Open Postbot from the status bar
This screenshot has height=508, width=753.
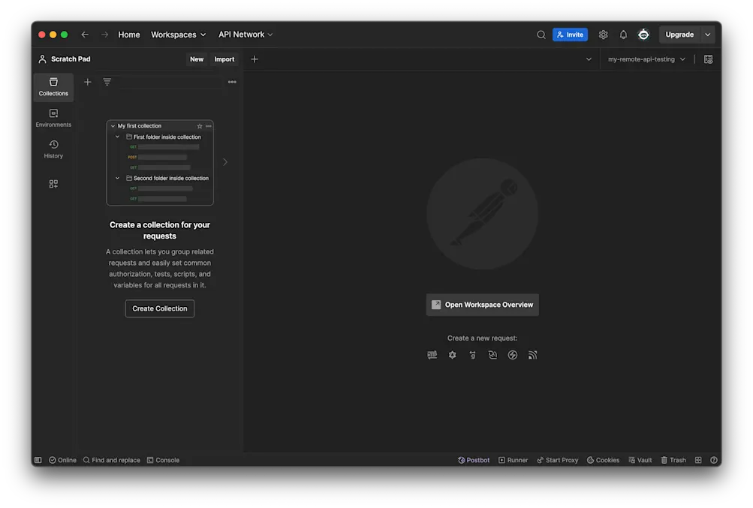(x=474, y=460)
